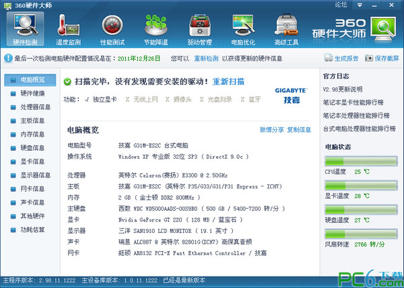This screenshot has height=288, width=404.
Task: Switch to 硬盘信息 in the sidebar
Action: [x=33, y=147]
